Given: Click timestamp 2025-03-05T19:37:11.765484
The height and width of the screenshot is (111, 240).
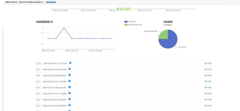Looking at the screenshot, I should click(55, 82).
